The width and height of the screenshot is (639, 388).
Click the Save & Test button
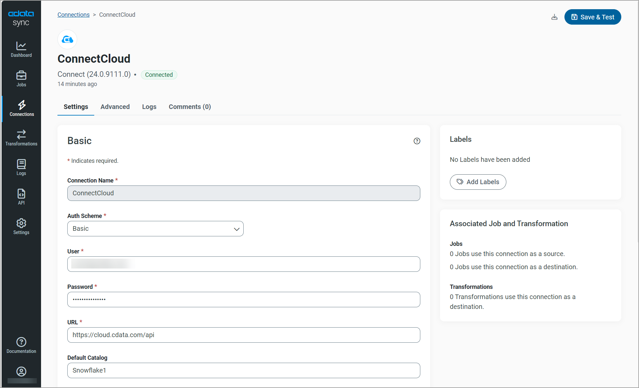click(x=592, y=17)
